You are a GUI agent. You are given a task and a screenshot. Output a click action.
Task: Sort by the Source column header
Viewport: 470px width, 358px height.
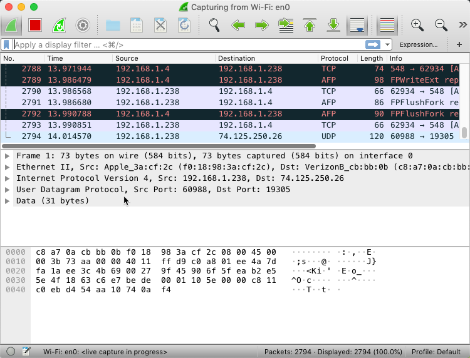[x=164, y=58]
